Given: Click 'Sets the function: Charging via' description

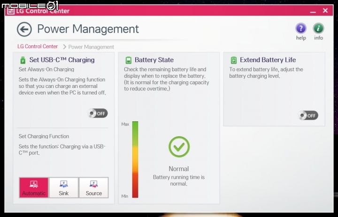Looking at the screenshot, I should 62,150.
